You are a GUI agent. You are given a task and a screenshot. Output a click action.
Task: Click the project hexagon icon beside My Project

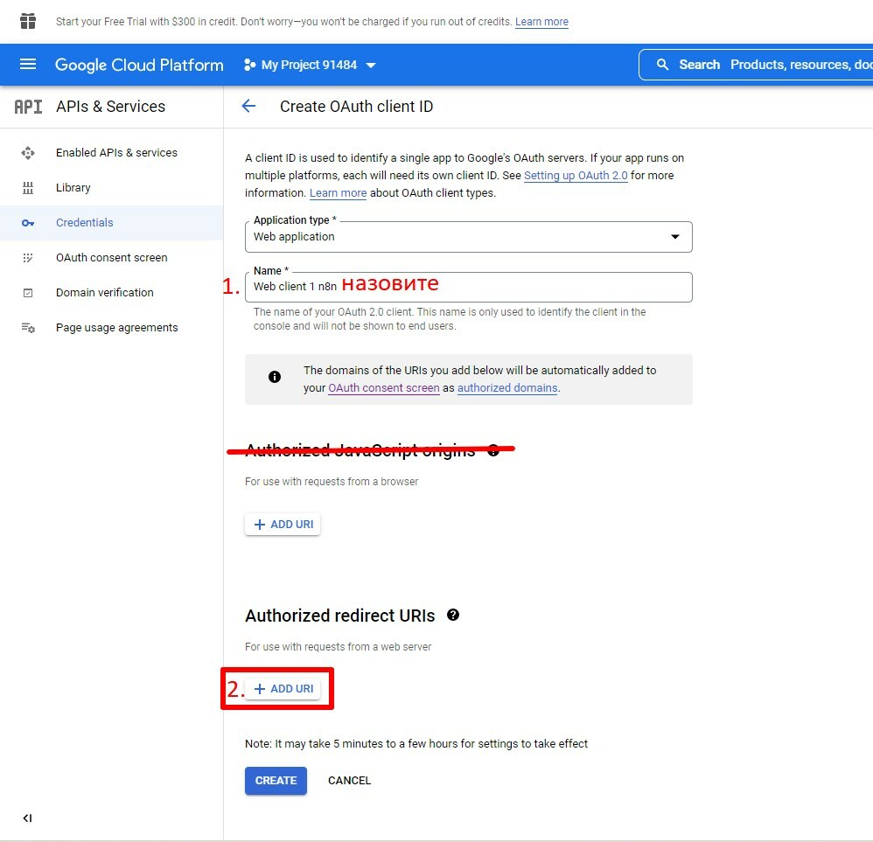click(249, 65)
